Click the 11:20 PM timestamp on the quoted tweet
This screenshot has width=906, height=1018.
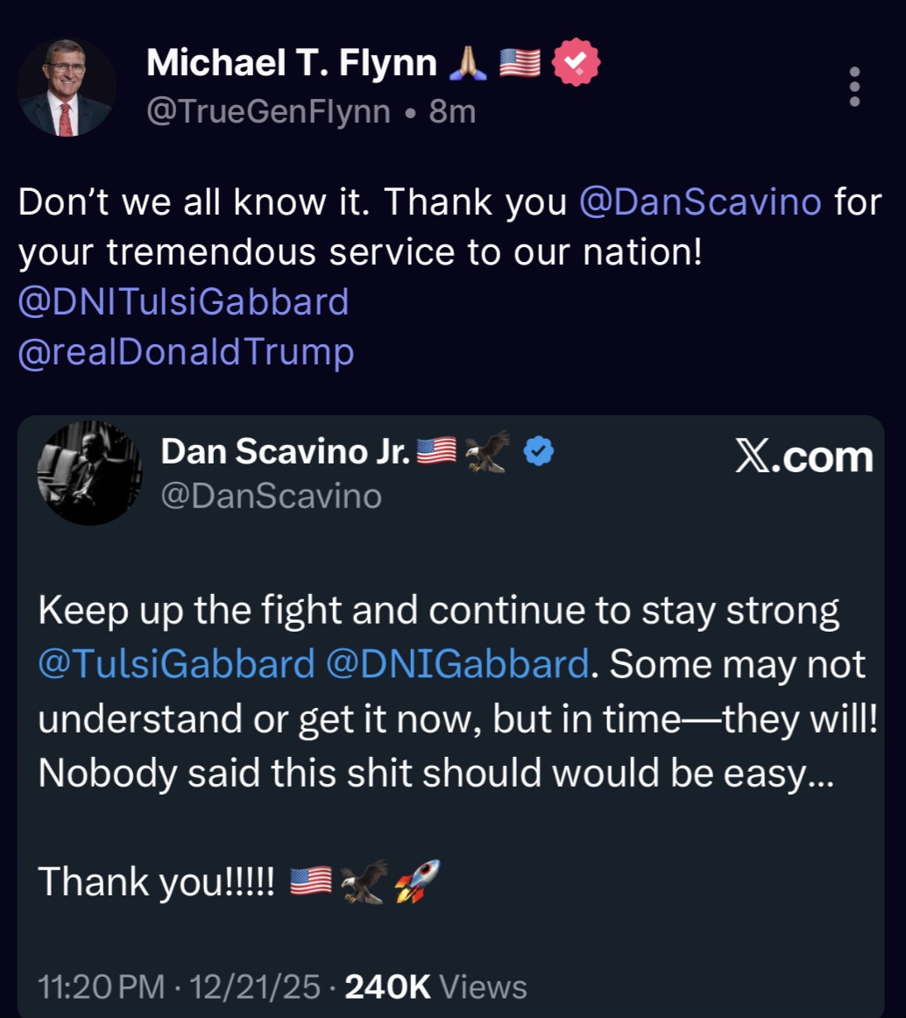pyautogui.click(x=99, y=986)
